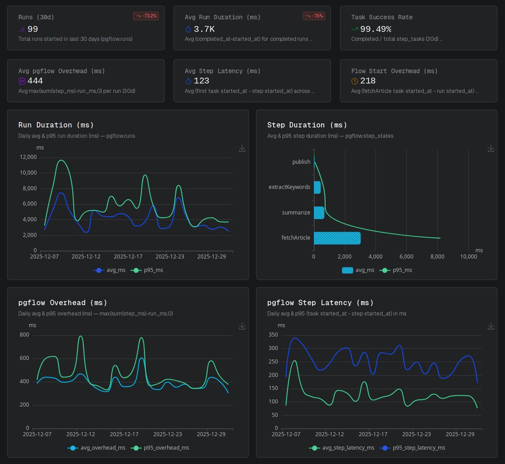
Task: Click 'Avg & p95 step duration (ms)' subtitle
Action: point(330,136)
